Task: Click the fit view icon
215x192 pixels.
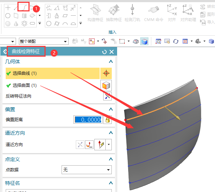Action: (x=185, y=41)
